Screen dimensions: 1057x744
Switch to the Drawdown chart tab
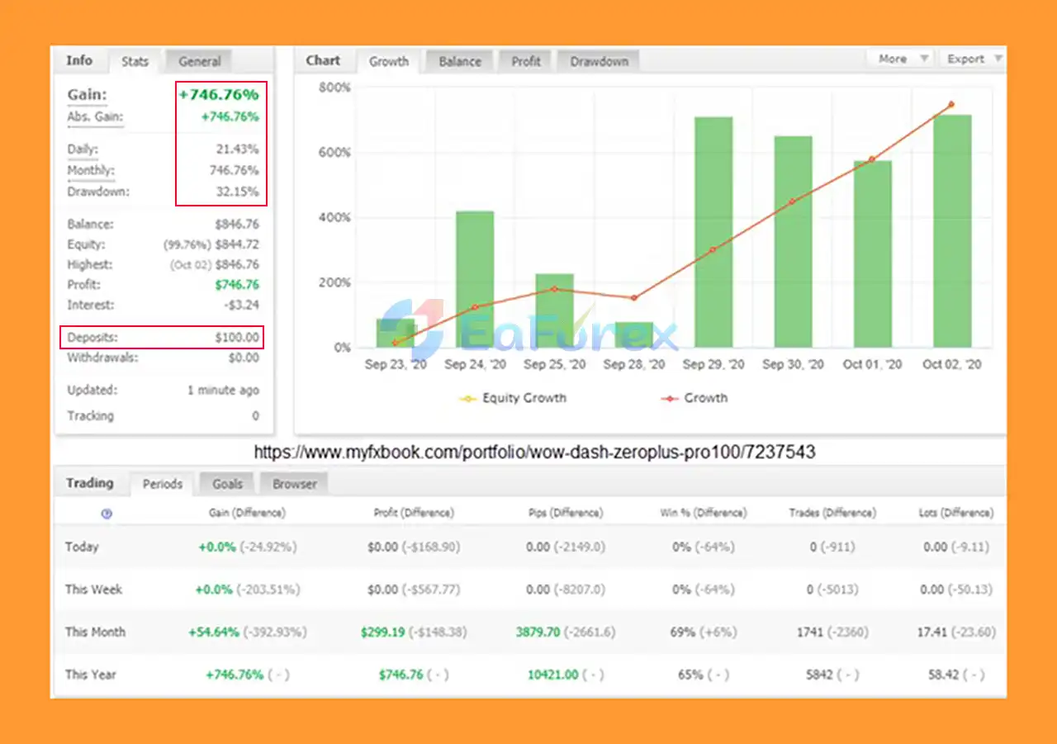(x=599, y=61)
